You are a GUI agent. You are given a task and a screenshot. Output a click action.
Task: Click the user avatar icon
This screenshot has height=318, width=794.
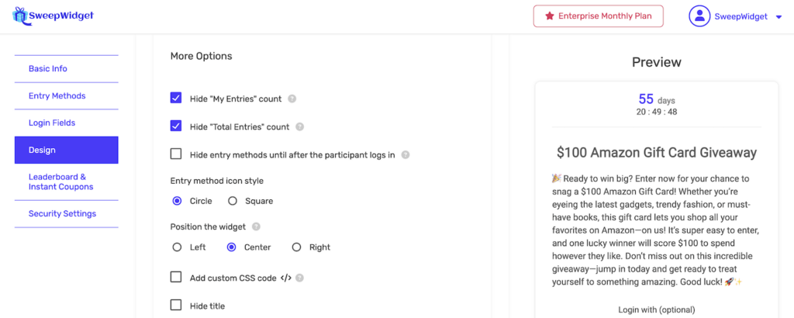click(700, 16)
